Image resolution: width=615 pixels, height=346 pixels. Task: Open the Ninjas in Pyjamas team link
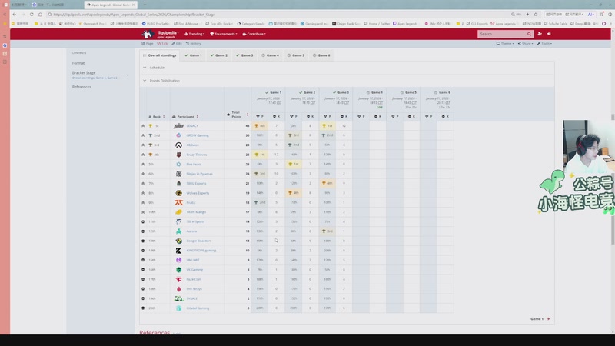pos(199,174)
